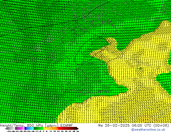
Task: Open the weatheronline.co.uk copyright link
Action: (148, 130)
